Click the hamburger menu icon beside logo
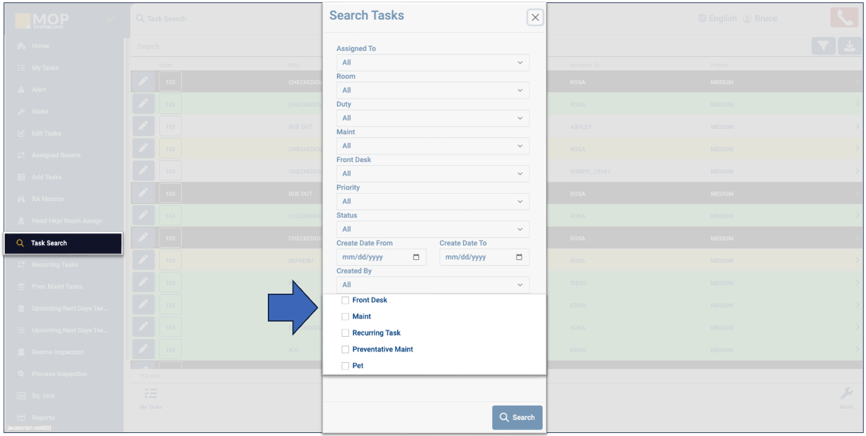The height and width of the screenshot is (436, 866). click(111, 20)
